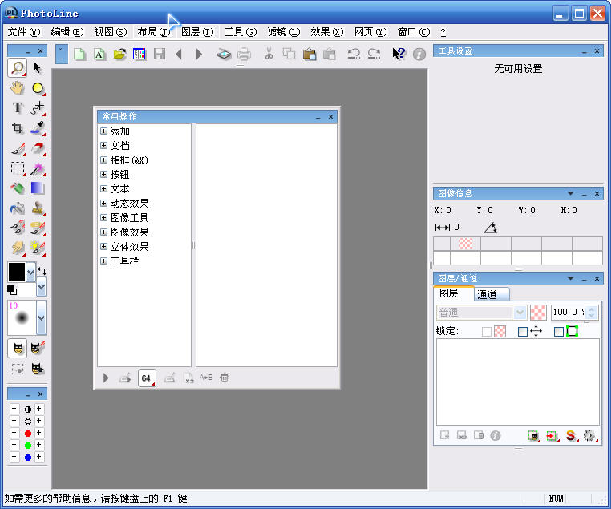
Task: Check the lock layer frame checkbox
Action: [559, 332]
